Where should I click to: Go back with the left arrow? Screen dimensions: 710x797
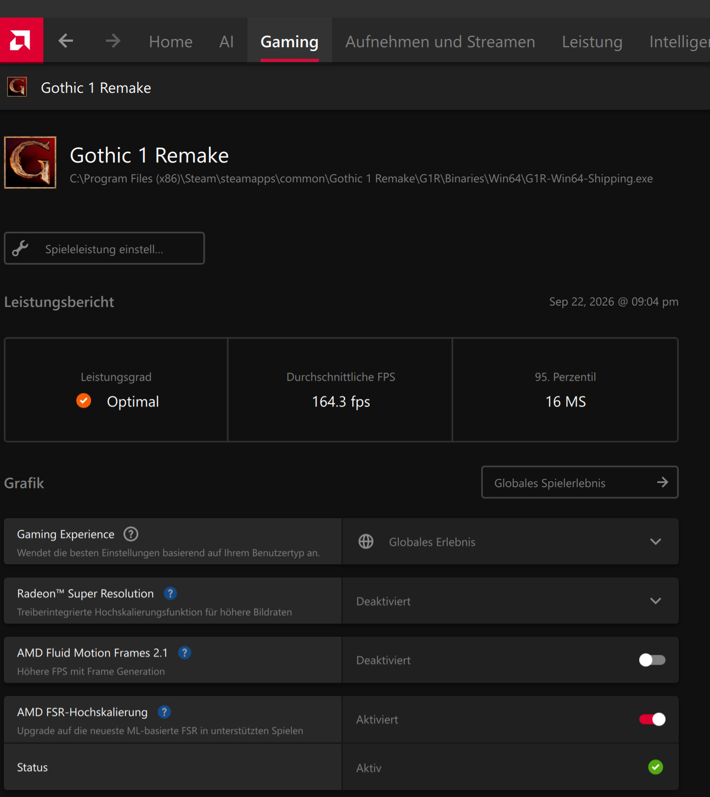point(66,41)
